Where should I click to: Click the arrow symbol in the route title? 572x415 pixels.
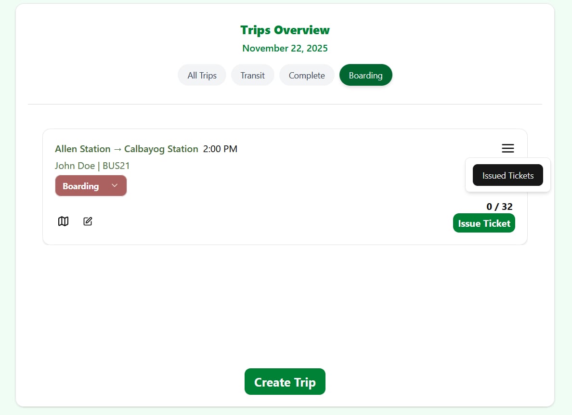coord(117,149)
